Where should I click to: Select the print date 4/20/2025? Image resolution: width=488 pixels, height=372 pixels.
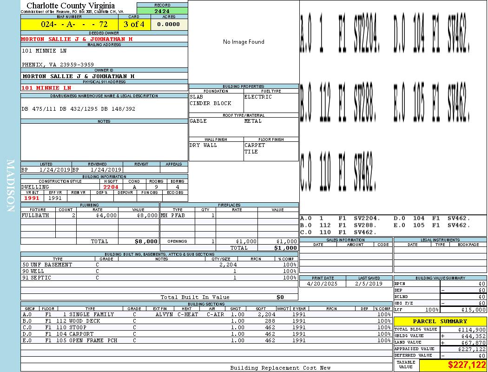tap(322, 284)
